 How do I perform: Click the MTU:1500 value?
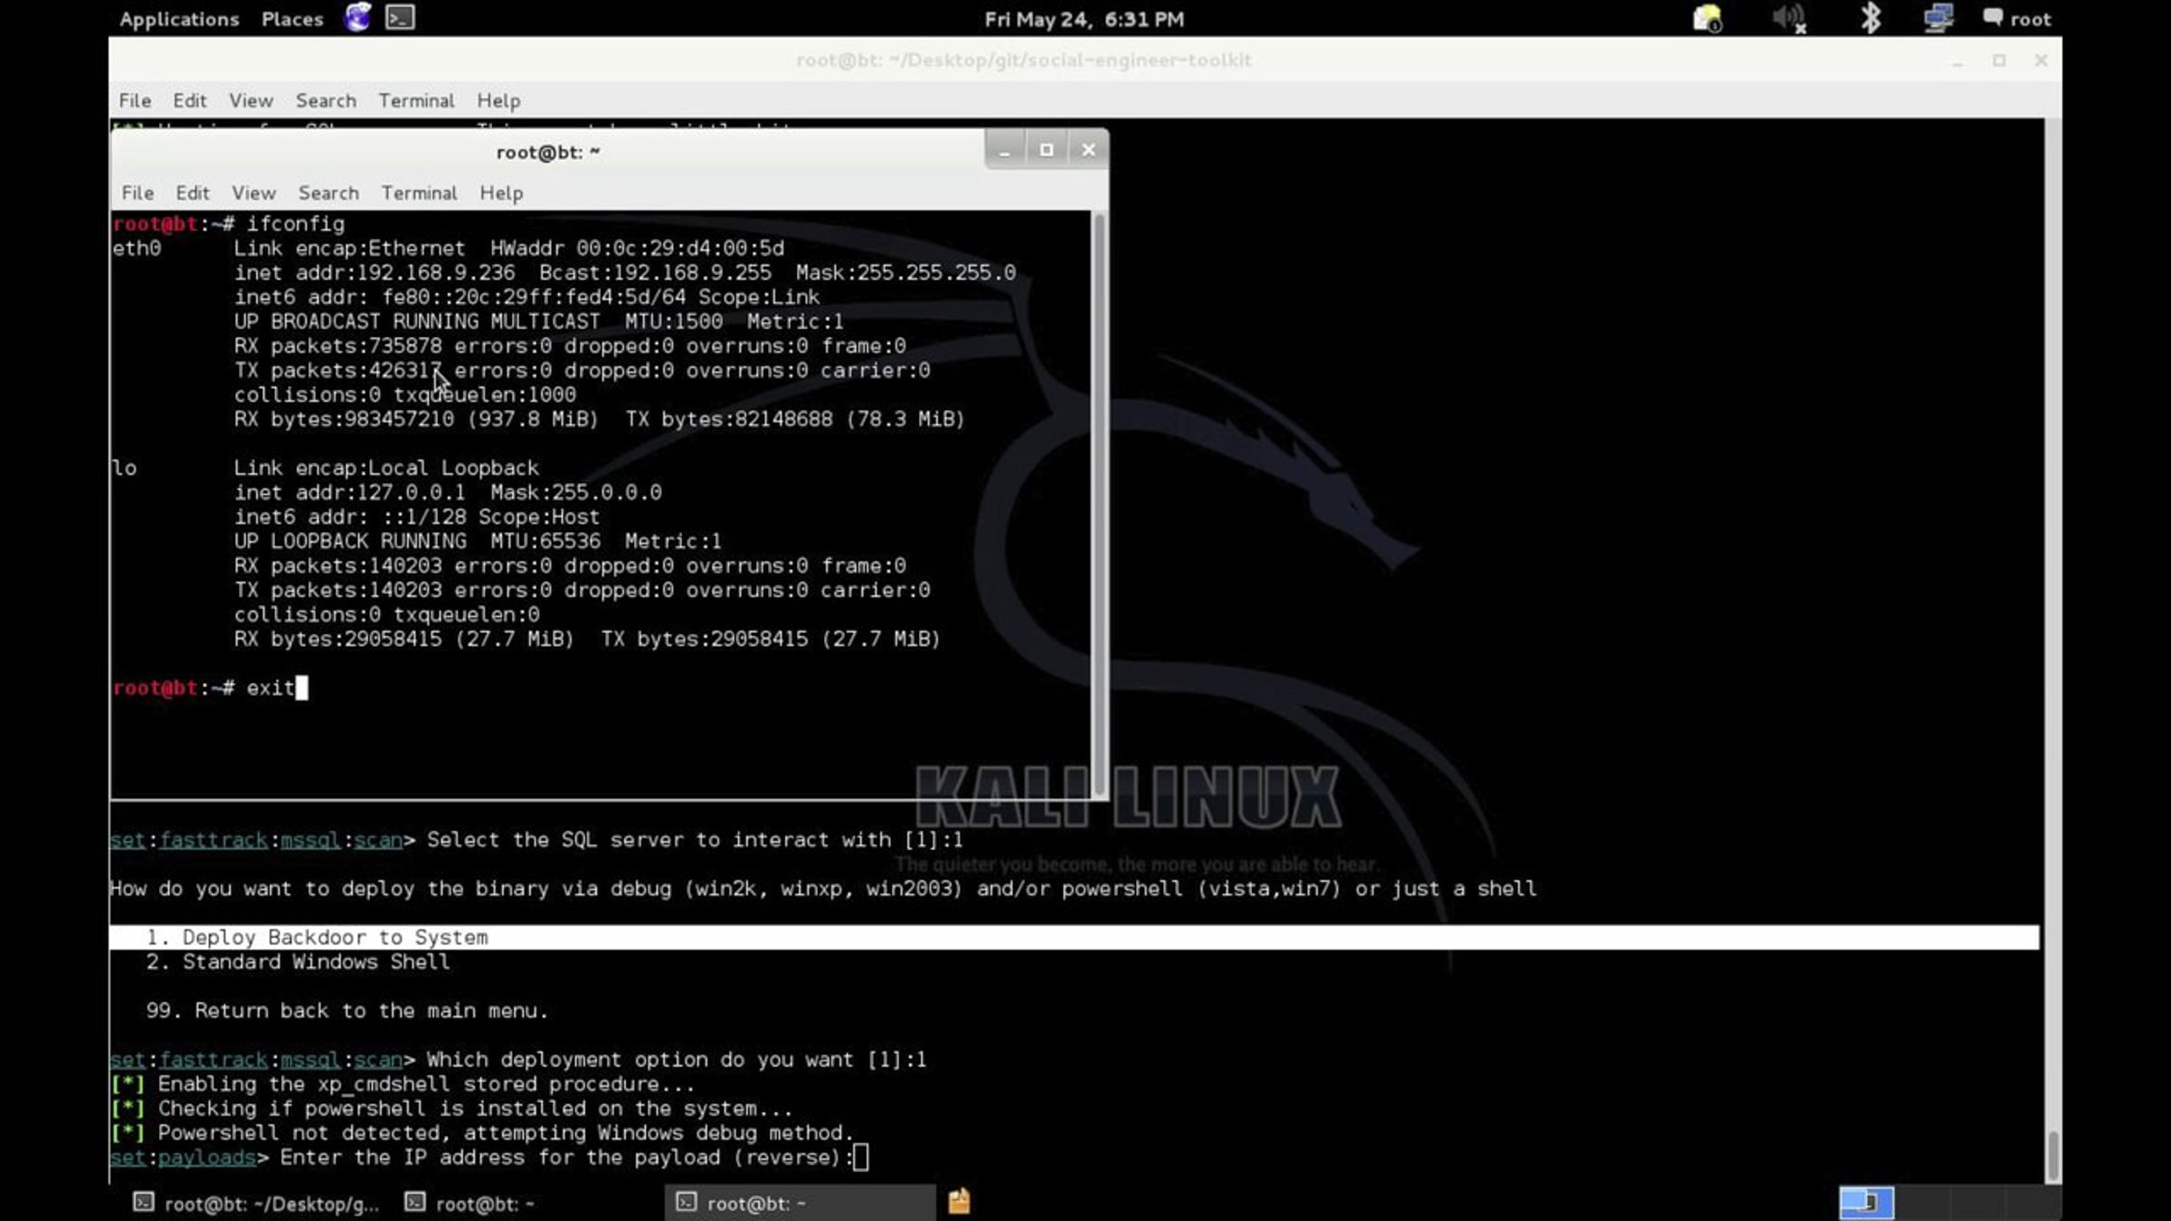coord(674,321)
